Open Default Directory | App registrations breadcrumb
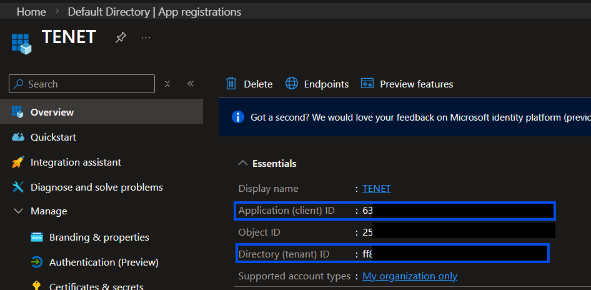The image size is (591, 290). [154, 12]
